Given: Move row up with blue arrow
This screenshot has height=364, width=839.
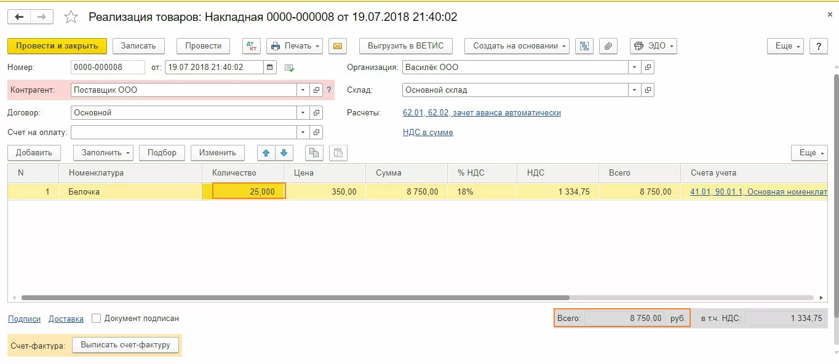Looking at the screenshot, I should click(x=266, y=153).
